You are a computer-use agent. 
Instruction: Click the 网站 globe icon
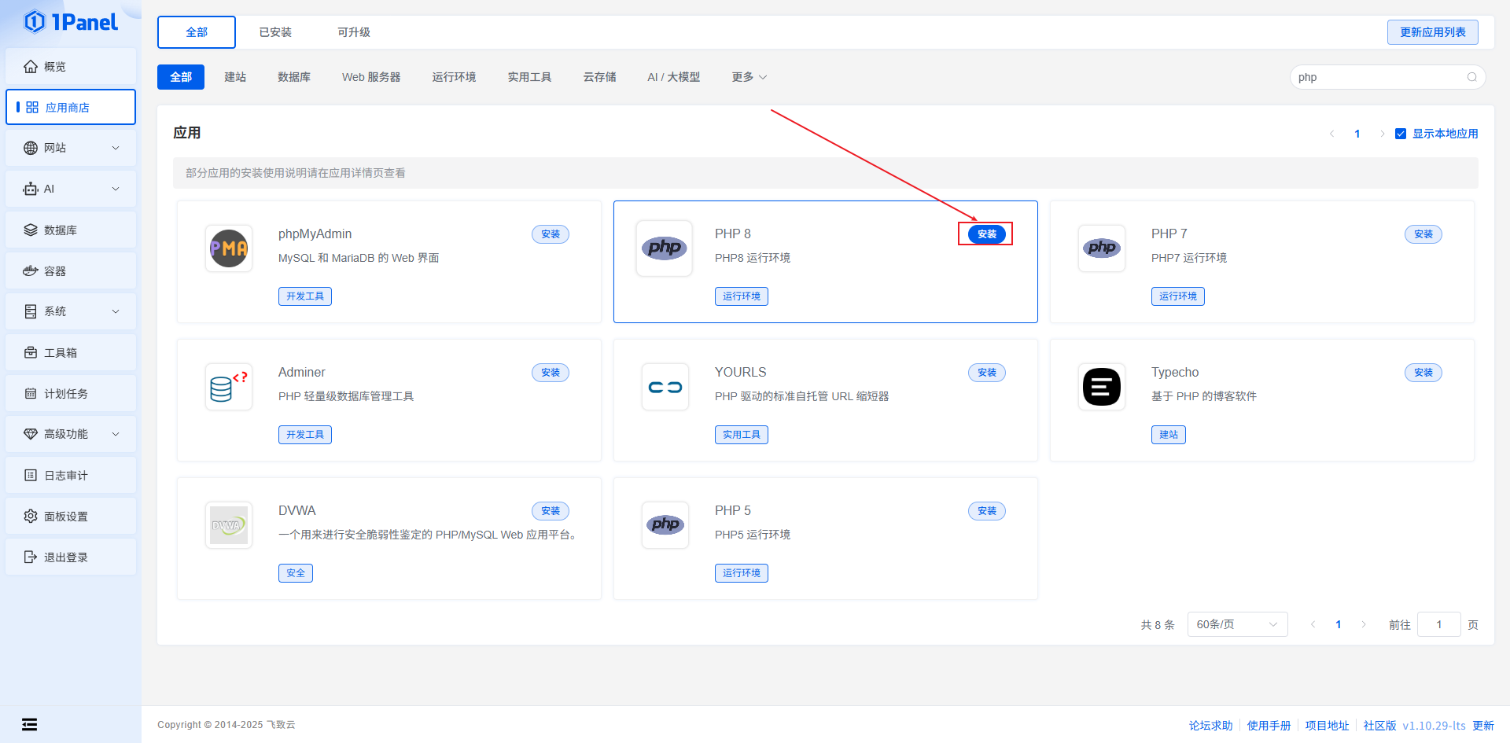click(31, 148)
